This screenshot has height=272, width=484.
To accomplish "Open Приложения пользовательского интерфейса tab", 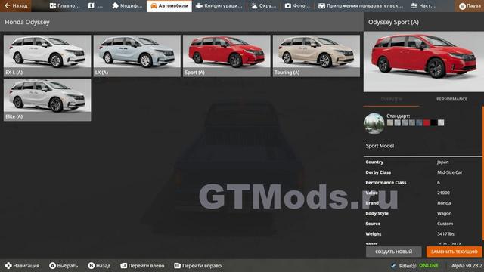I will 360,6.
